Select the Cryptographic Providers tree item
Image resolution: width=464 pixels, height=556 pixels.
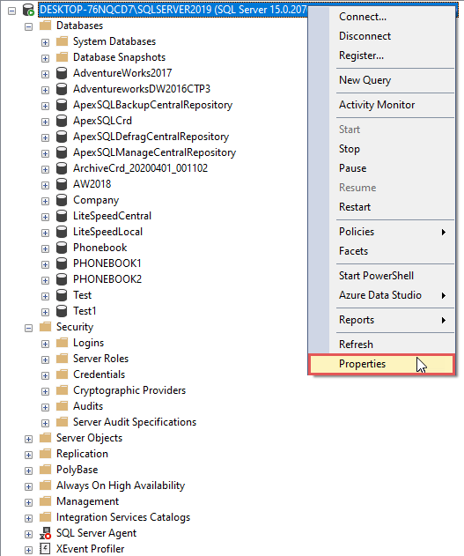(x=129, y=390)
